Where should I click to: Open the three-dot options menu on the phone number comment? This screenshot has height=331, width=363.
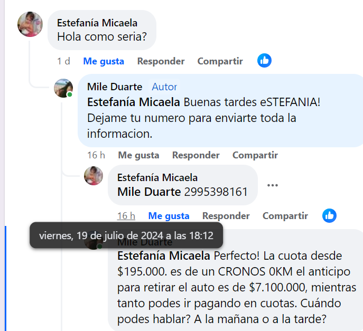(x=273, y=185)
